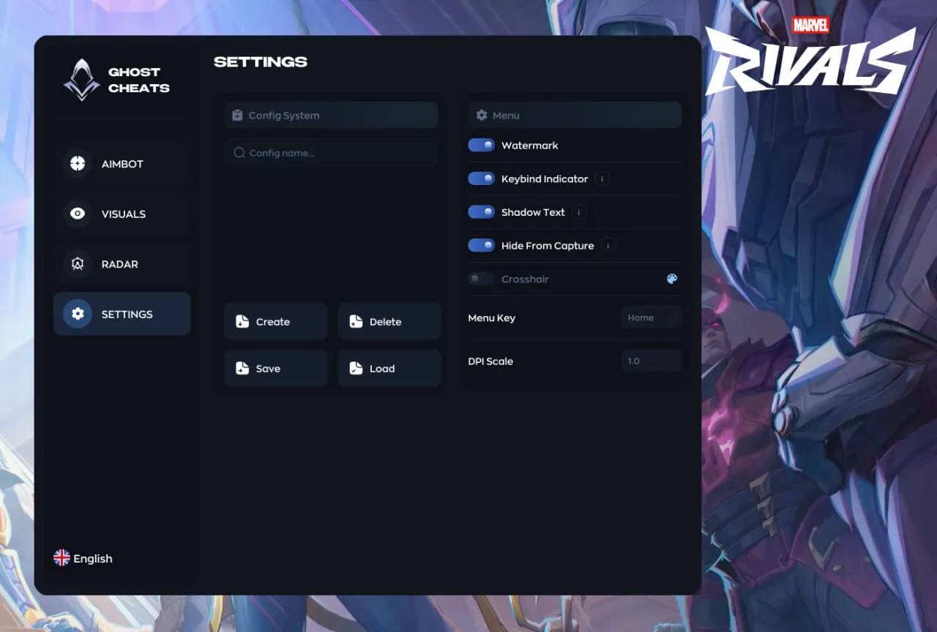The width and height of the screenshot is (937, 632).
Task: Select the VISUALS eye icon in the sidebar
Action: (x=78, y=214)
